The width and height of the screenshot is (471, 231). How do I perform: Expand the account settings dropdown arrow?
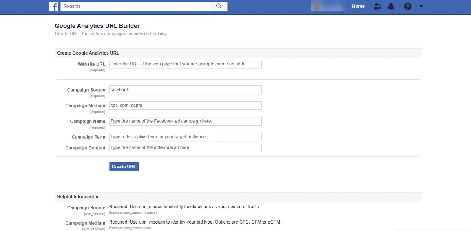point(421,6)
